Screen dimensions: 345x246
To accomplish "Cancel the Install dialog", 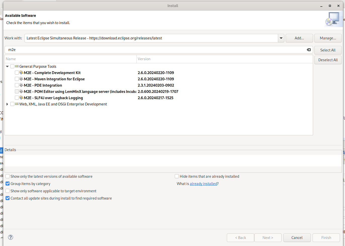I will tap(297, 238).
